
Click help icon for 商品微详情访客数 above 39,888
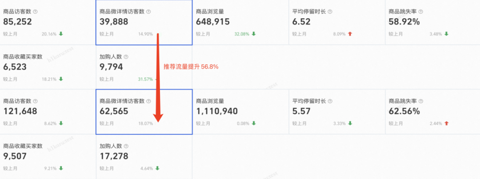148,12
